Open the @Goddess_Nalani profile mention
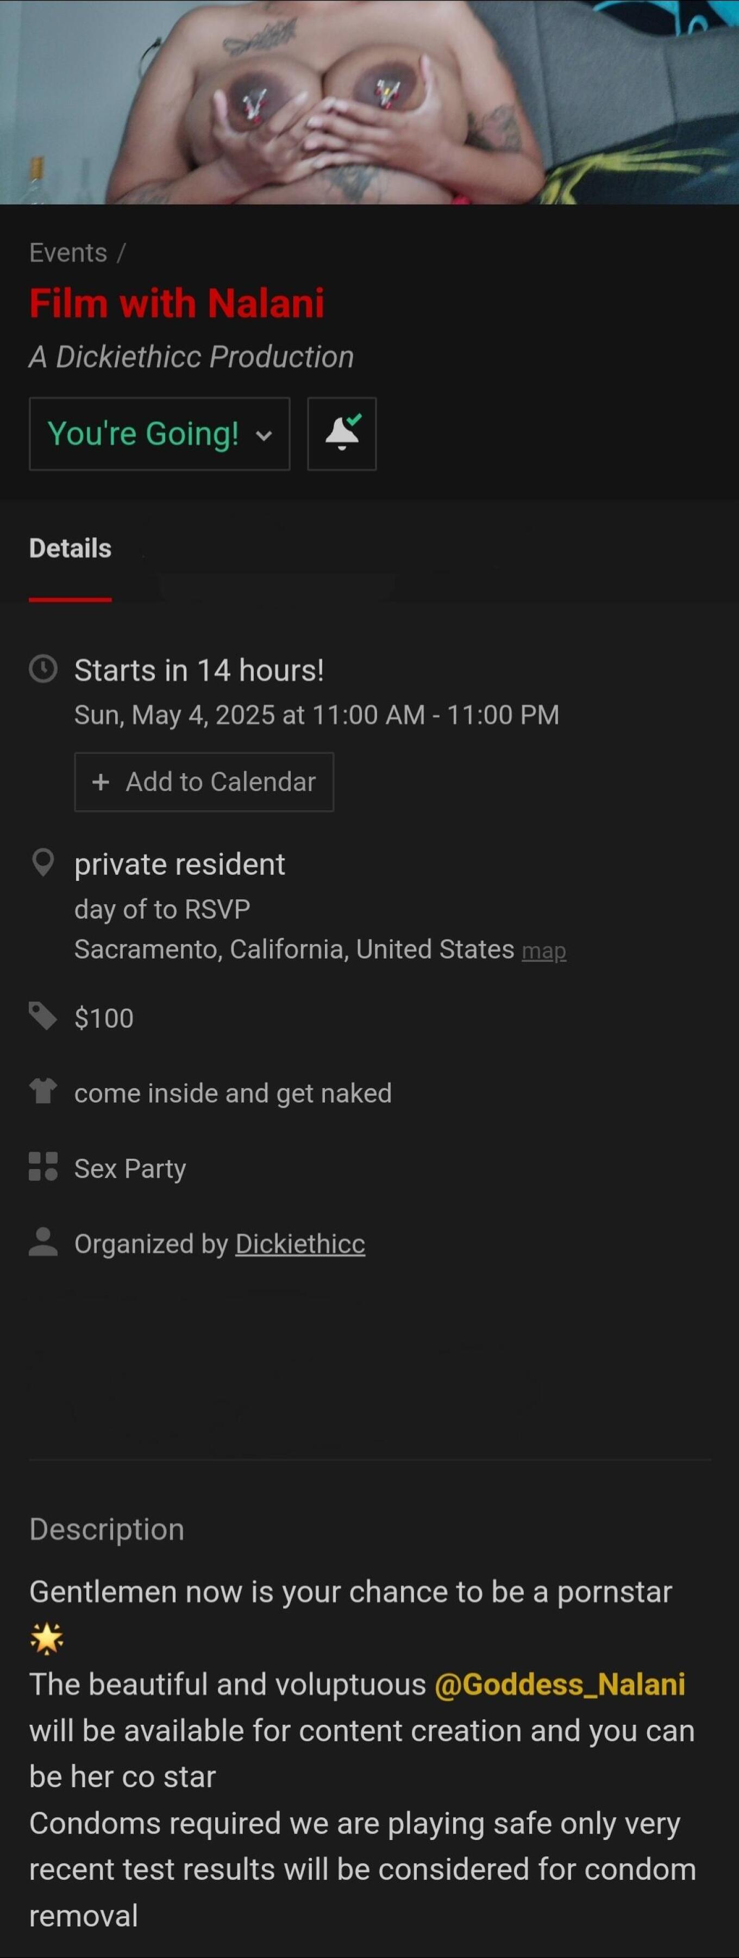 click(560, 1684)
